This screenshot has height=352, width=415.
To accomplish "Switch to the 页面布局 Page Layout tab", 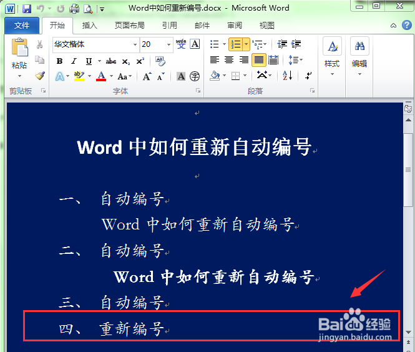I will (x=129, y=26).
